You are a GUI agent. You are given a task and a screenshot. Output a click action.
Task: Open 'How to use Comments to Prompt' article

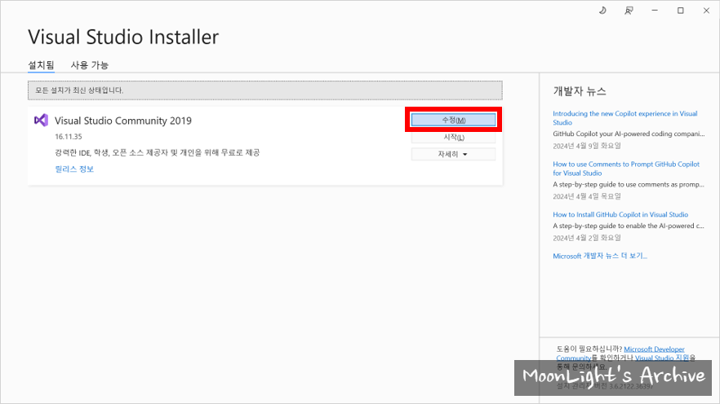pos(626,169)
